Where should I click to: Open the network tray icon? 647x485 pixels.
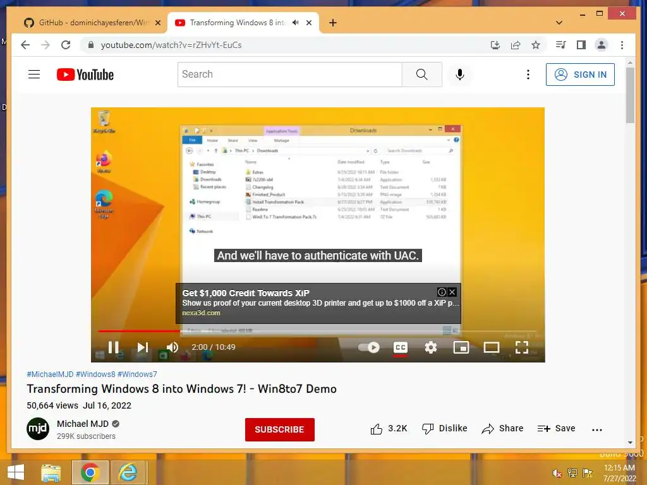click(572, 473)
